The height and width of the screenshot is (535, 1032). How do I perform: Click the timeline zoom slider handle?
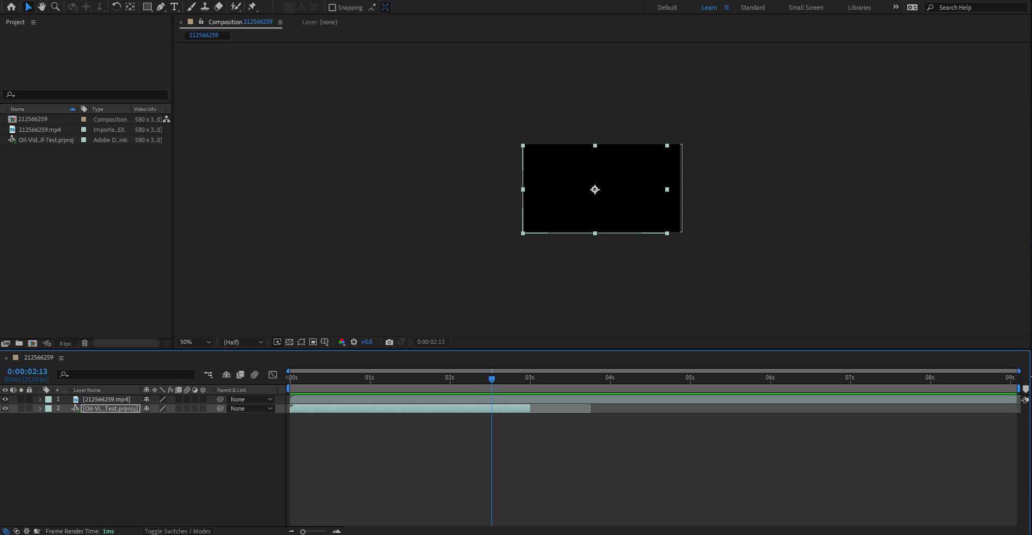(303, 532)
